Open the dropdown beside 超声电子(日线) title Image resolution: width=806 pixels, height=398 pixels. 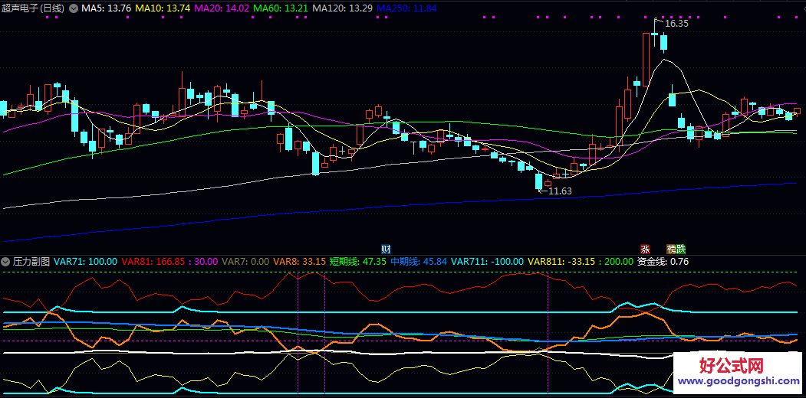click(74, 8)
